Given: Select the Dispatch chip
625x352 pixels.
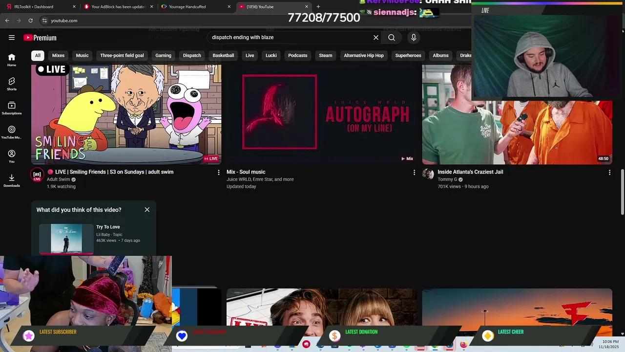Looking at the screenshot, I should click(x=192, y=55).
